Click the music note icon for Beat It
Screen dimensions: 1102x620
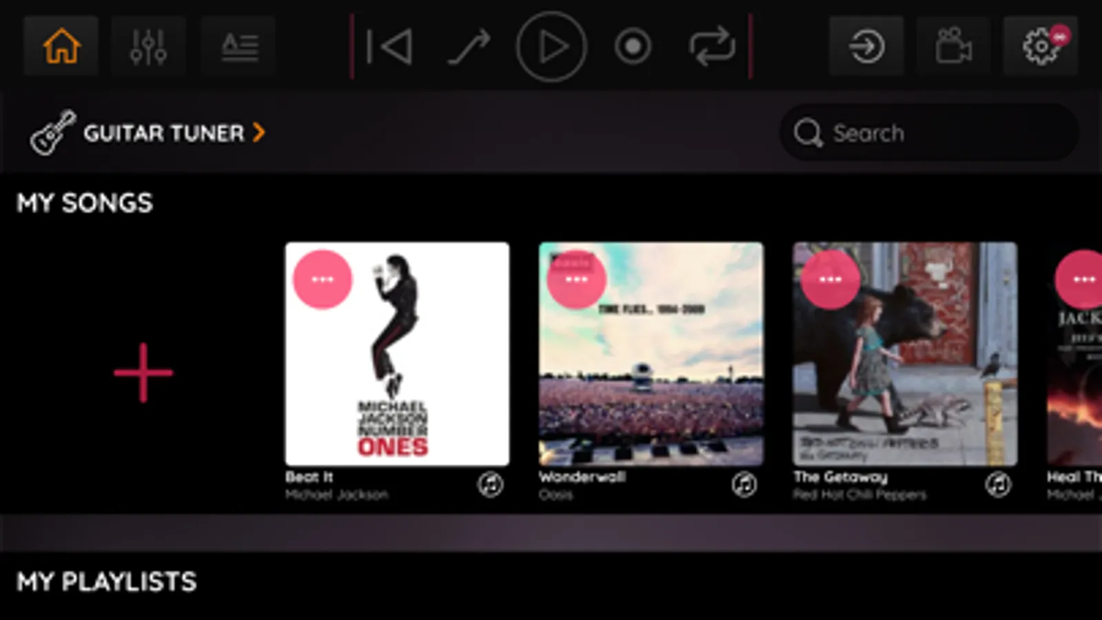pyautogui.click(x=491, y=485)
